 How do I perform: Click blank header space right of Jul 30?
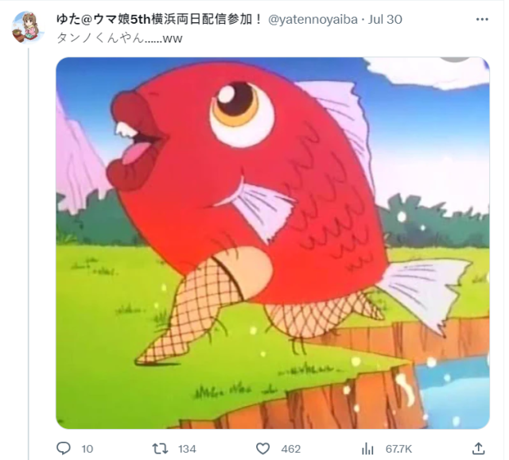438,19
